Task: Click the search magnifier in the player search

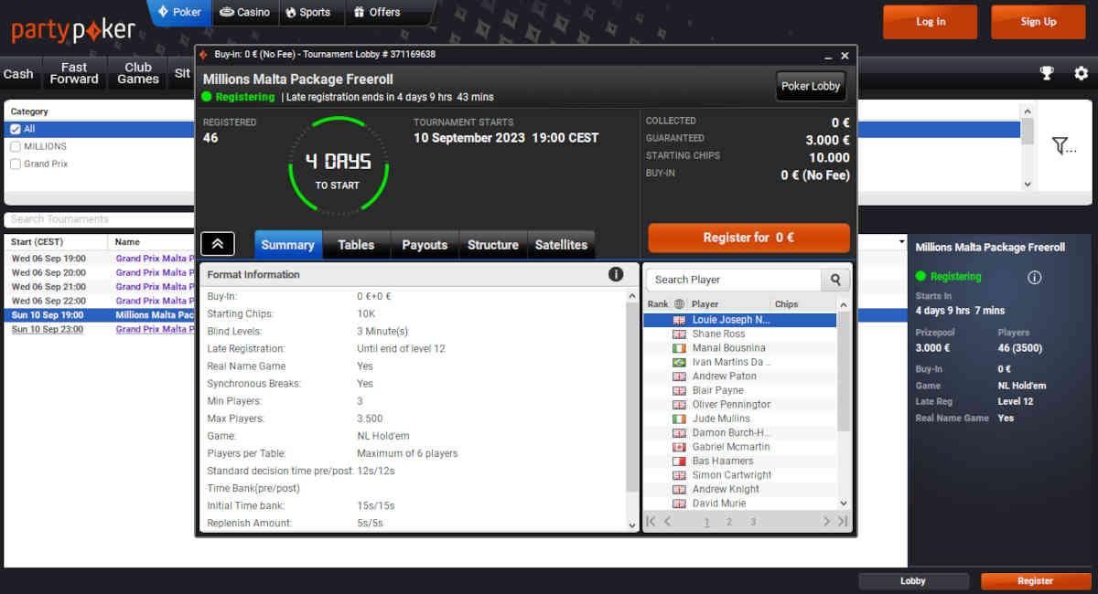Action: pyautogui.click(x=835, y=280)
